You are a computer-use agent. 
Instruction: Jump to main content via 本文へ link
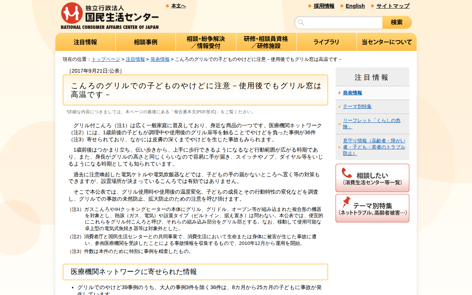(x=178, y=6)
